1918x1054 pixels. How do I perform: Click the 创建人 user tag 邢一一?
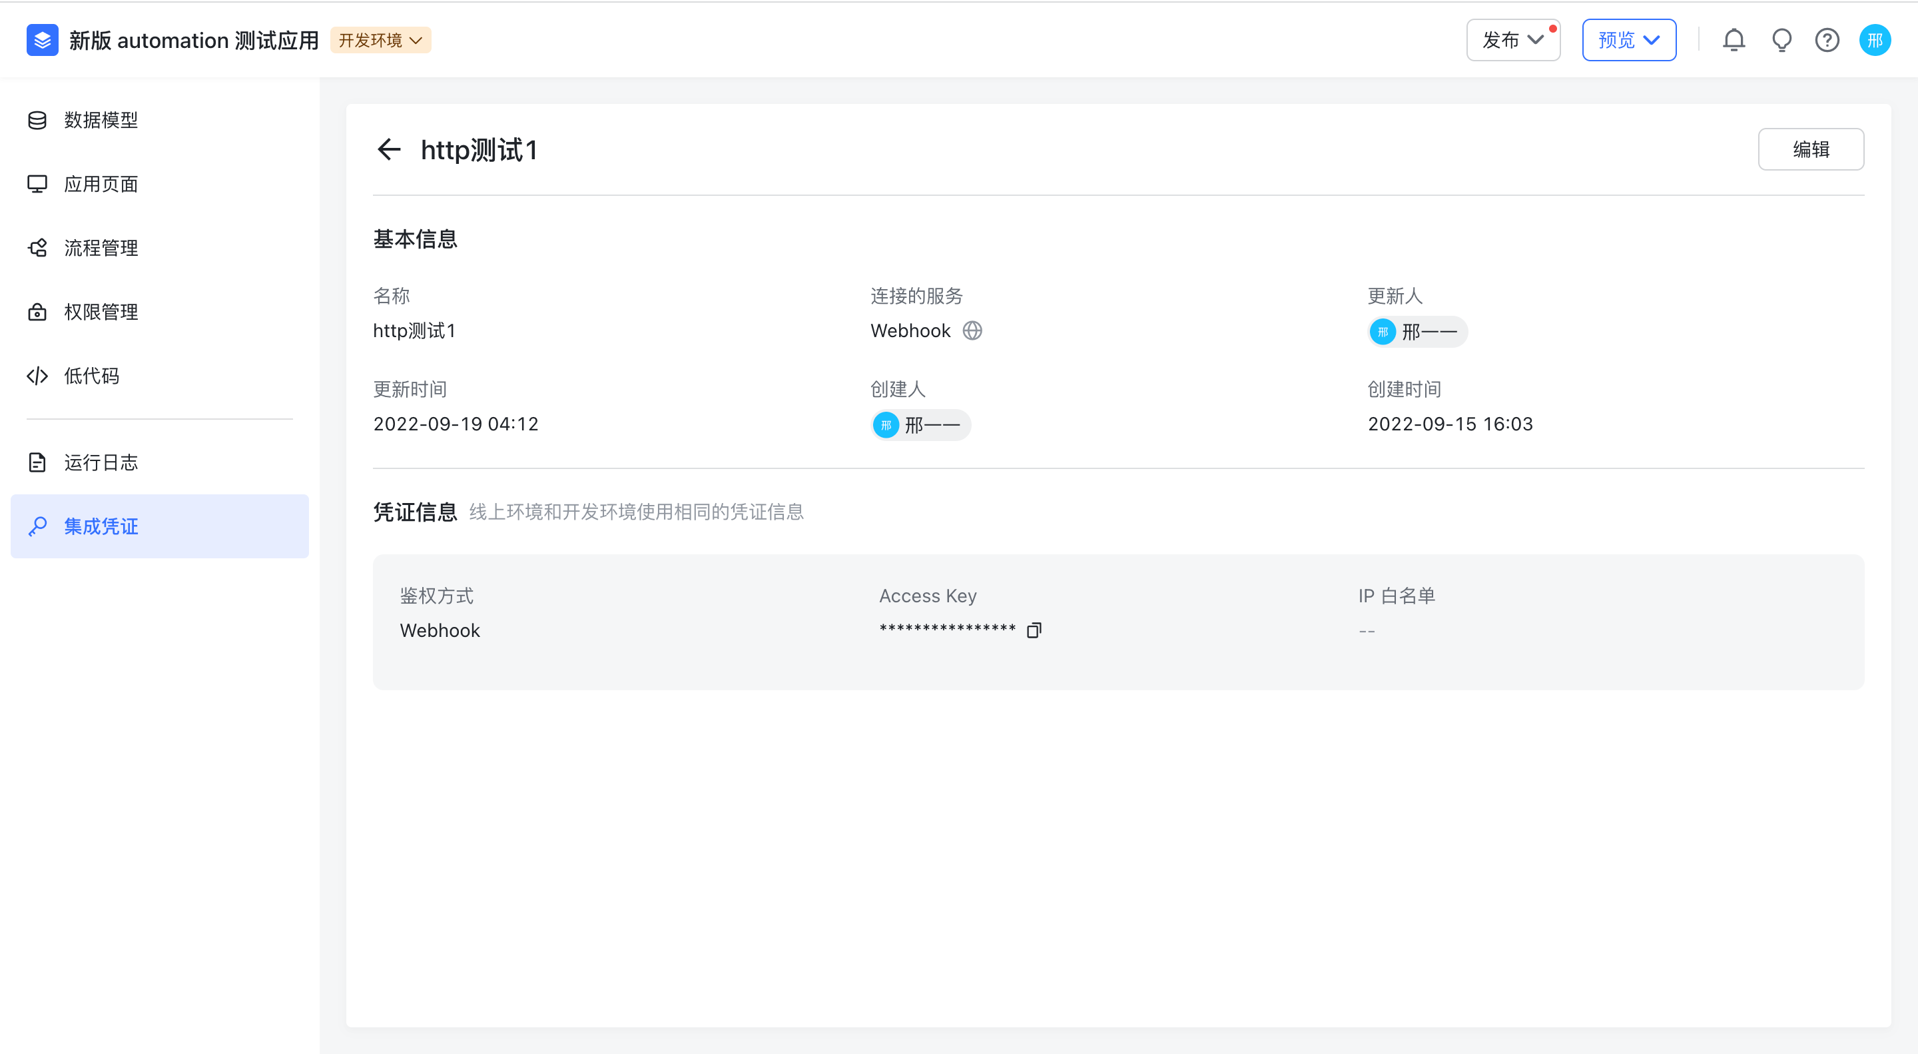[920, 425]
